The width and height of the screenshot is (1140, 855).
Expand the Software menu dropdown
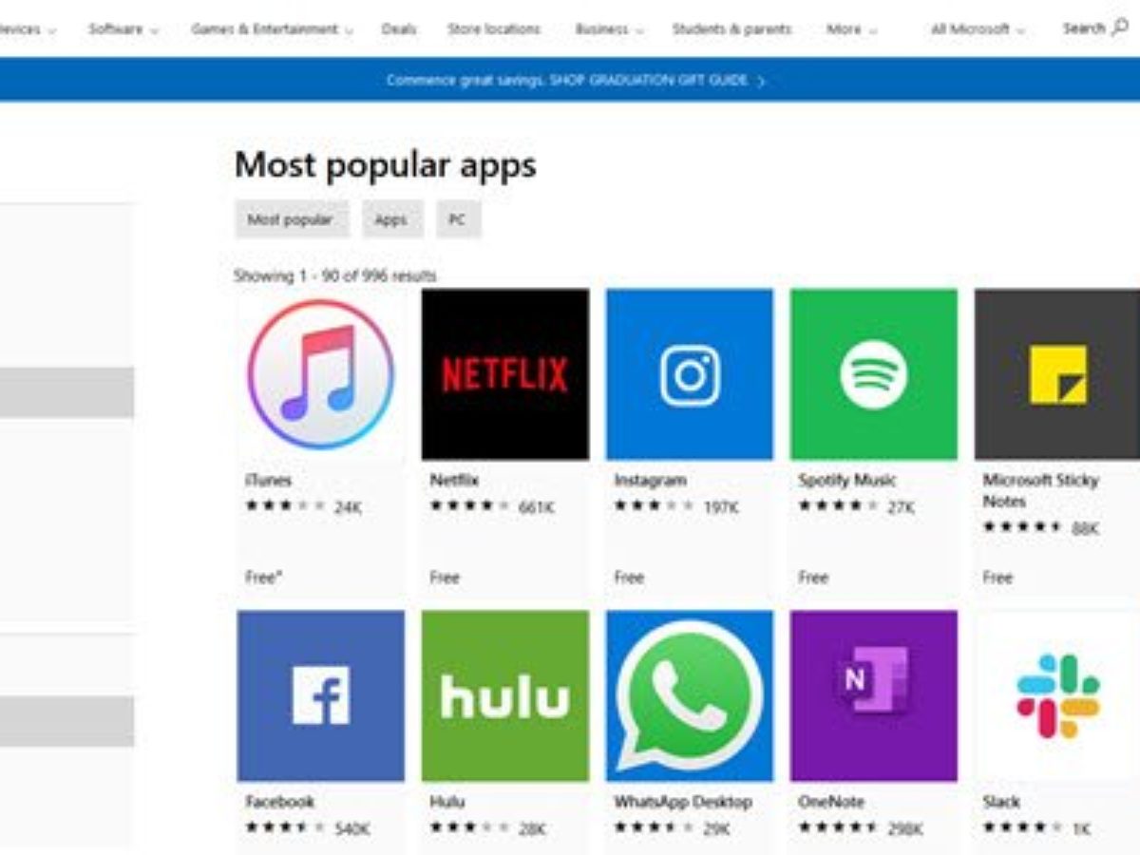pos(123,29)
